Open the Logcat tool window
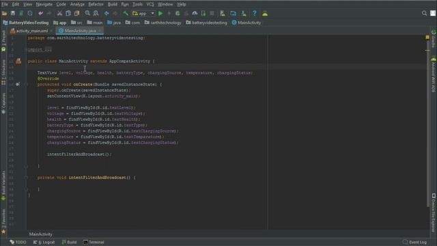437x246 pixels. (44, 242)
